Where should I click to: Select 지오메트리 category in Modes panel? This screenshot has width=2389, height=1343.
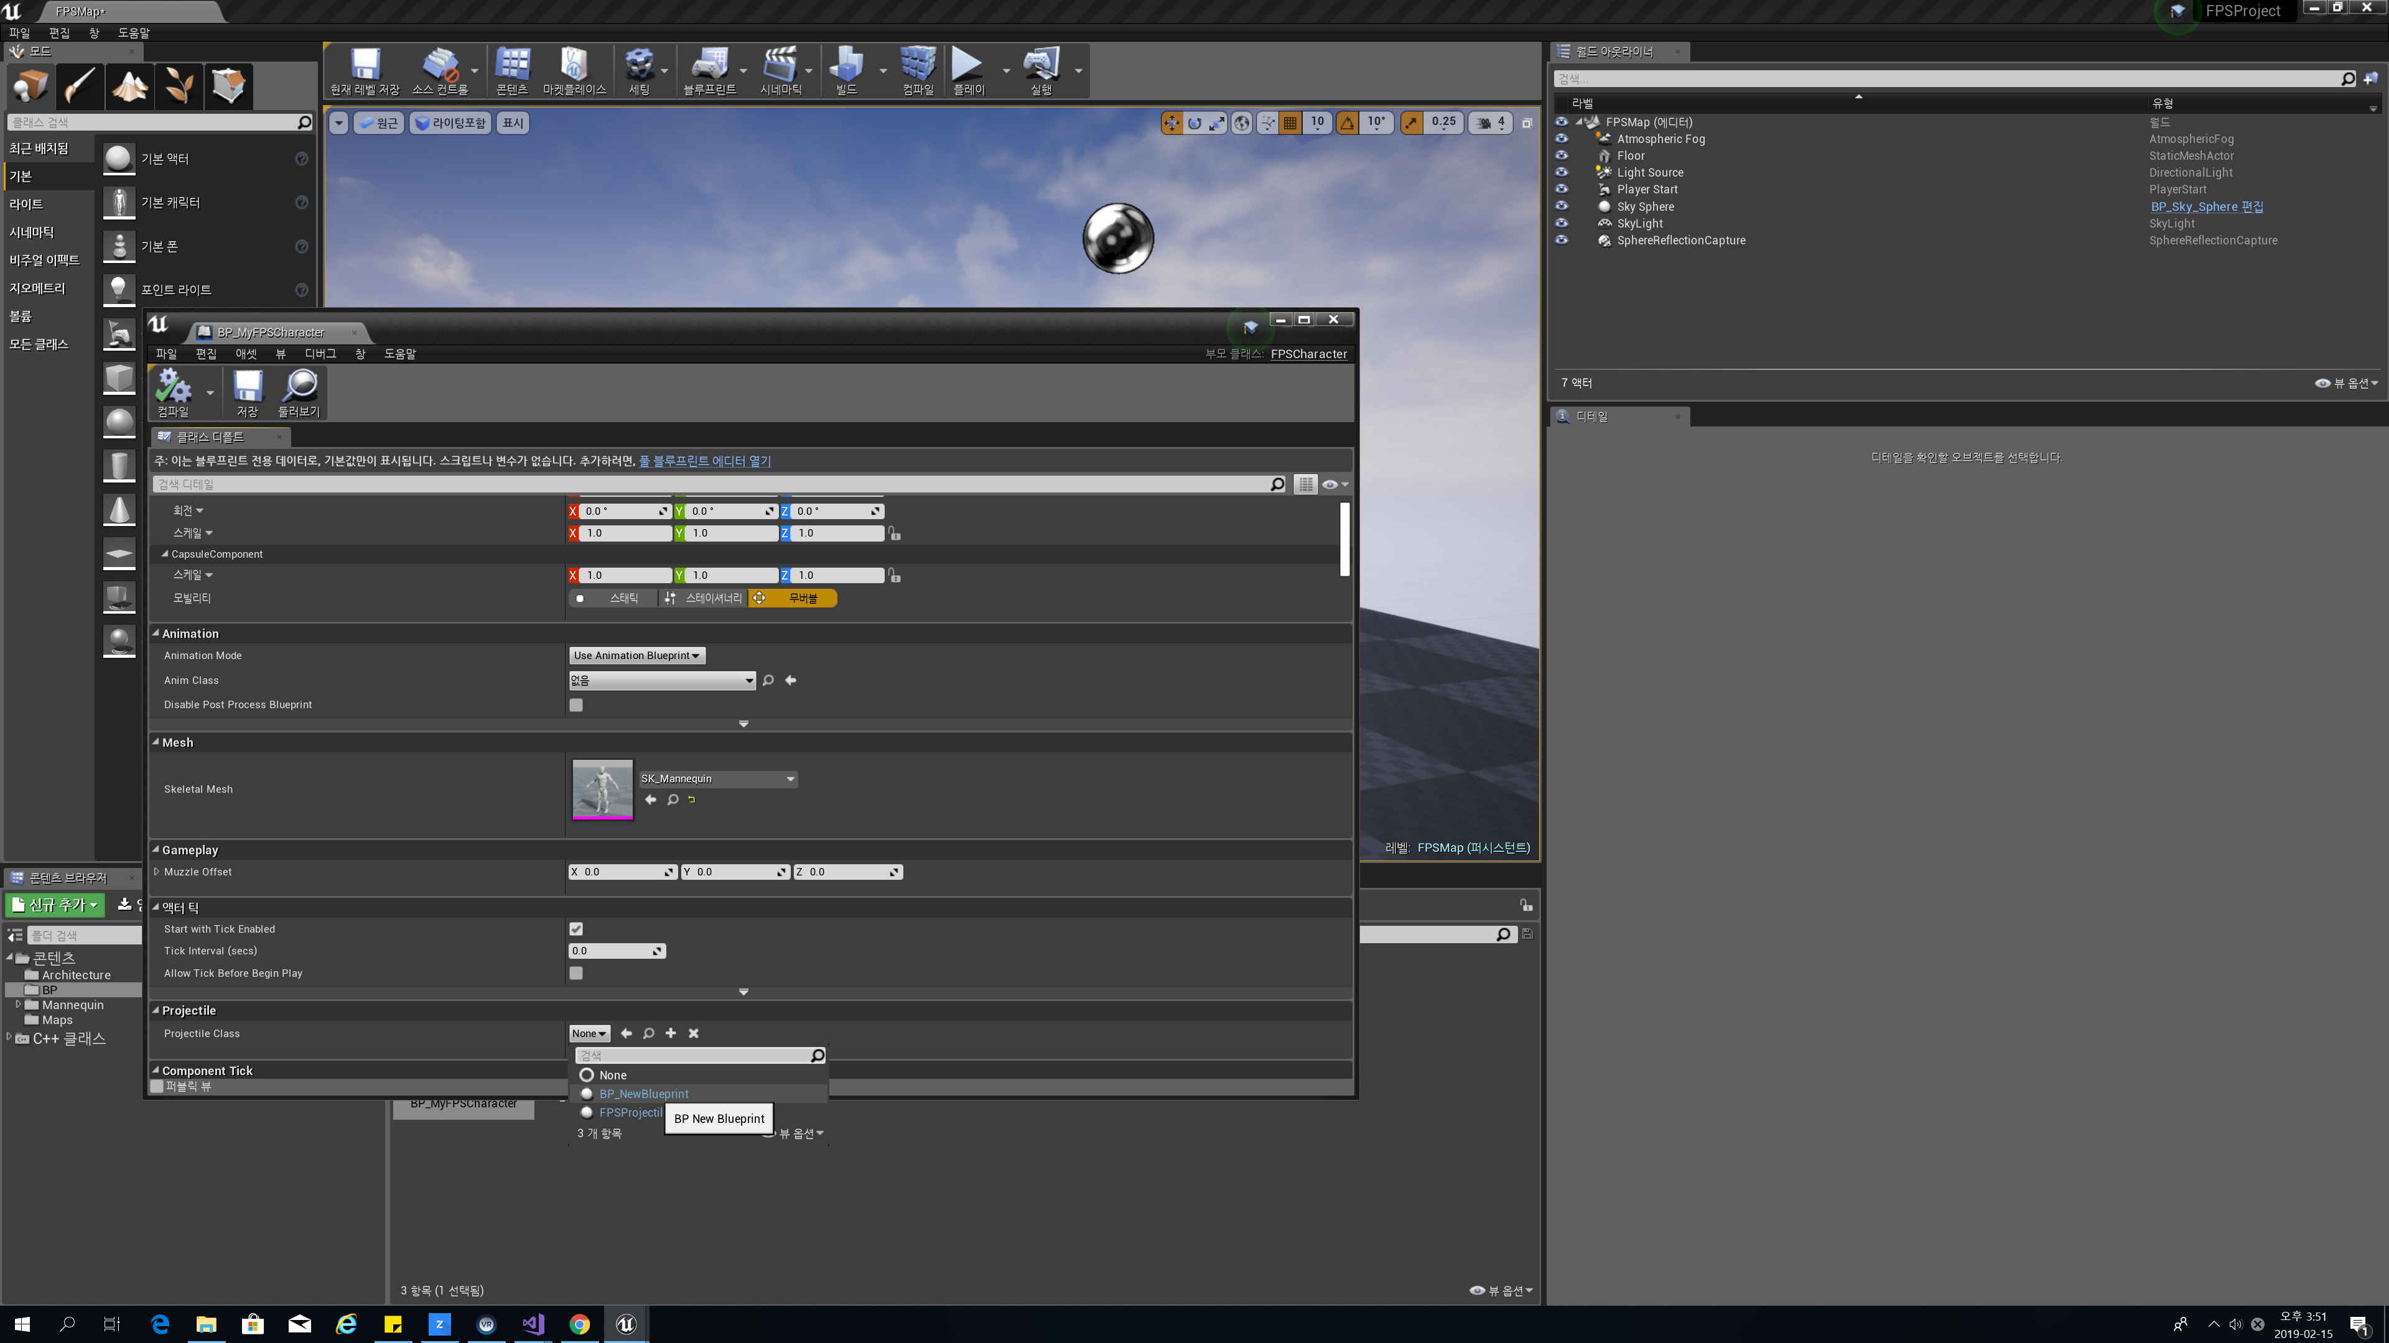tap(38, 288)
